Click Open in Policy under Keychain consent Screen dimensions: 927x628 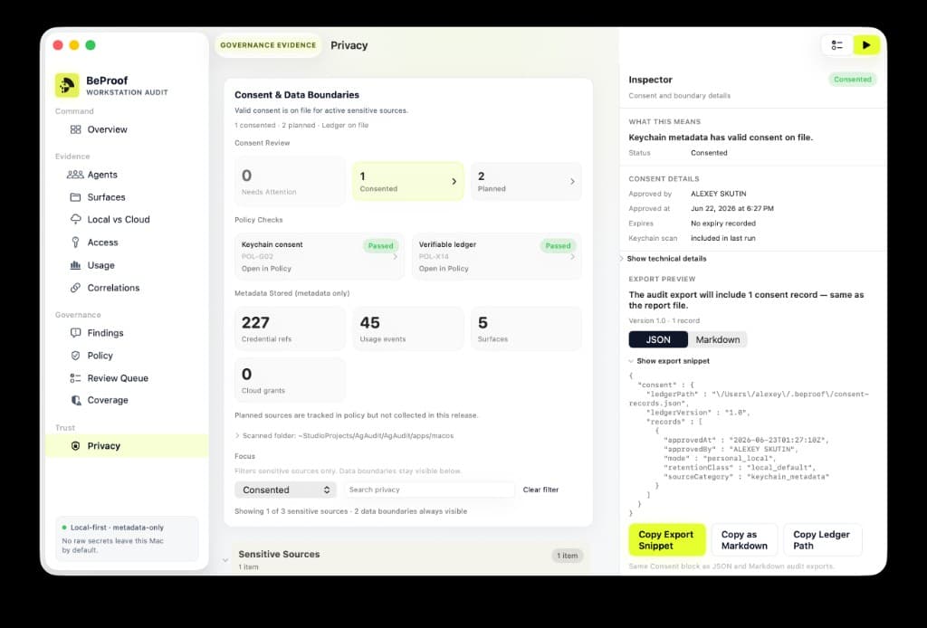[266, 268]
